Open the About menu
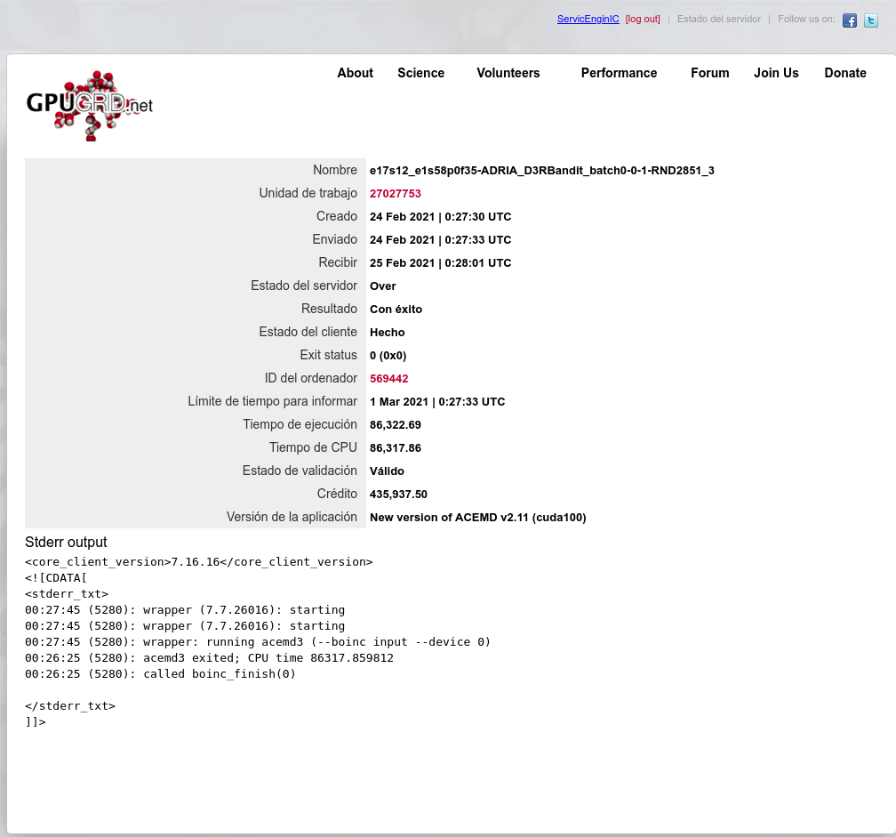This screenshot has height=837, width=896. coord(355,73)
